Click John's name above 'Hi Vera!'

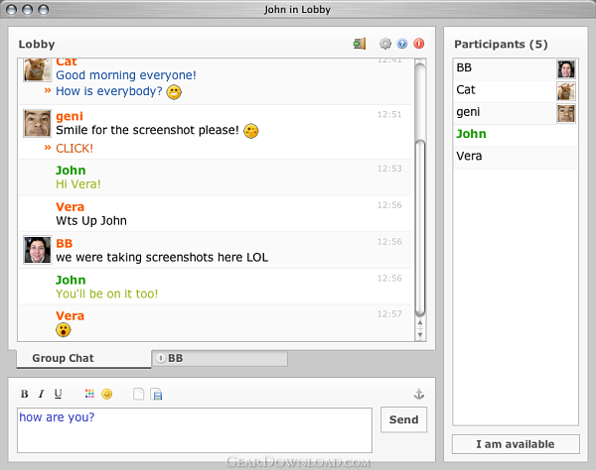click(71, 171)
